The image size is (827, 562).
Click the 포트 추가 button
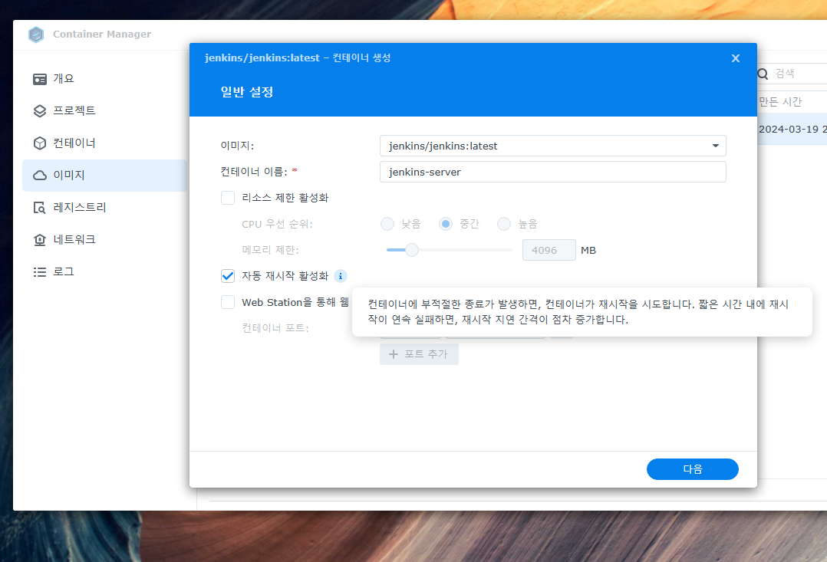click(419, 354)
